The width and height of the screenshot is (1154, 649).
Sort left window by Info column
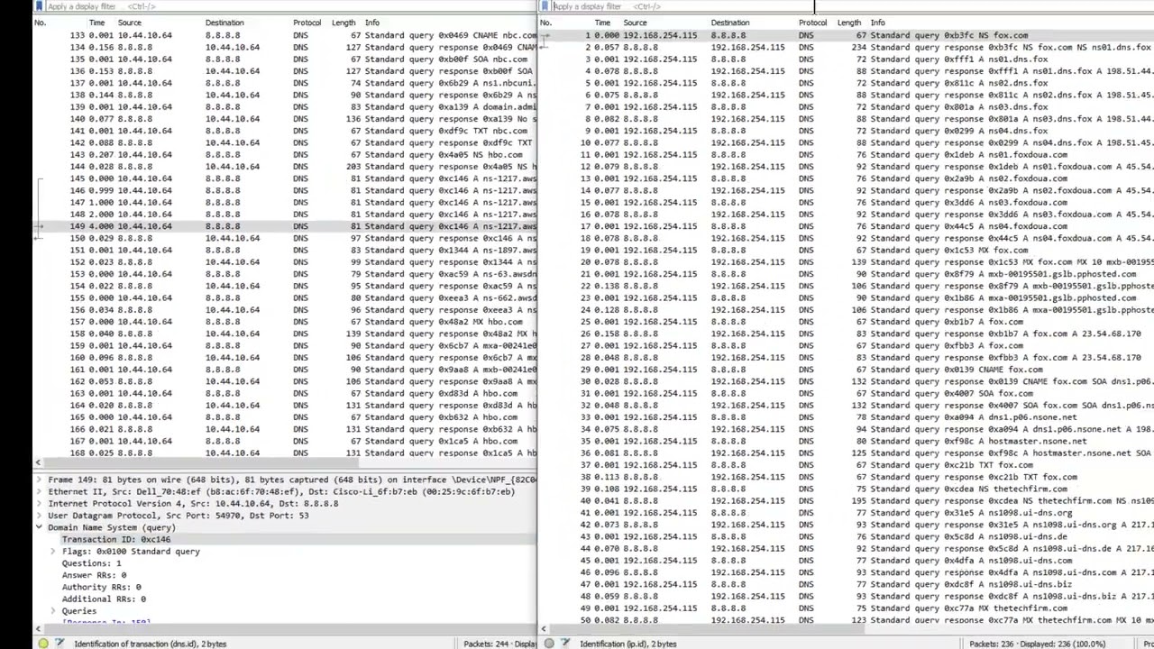tap(371, 23)
